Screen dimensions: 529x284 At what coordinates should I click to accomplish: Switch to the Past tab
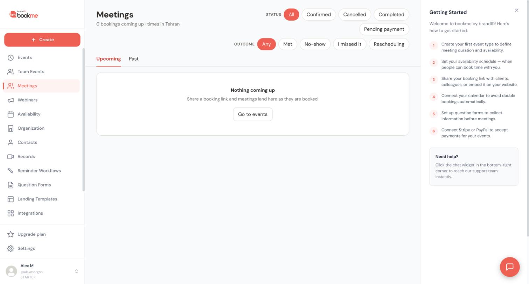pos(134,59)
